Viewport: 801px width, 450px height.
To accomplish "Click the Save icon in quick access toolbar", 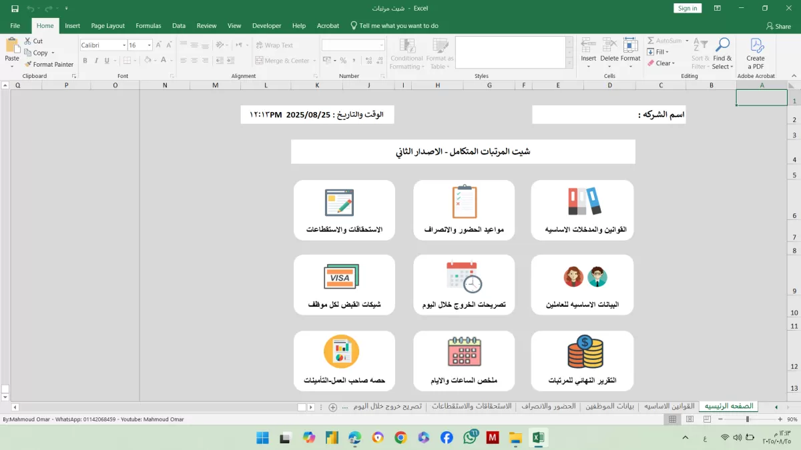I will (x=15, y=9).
